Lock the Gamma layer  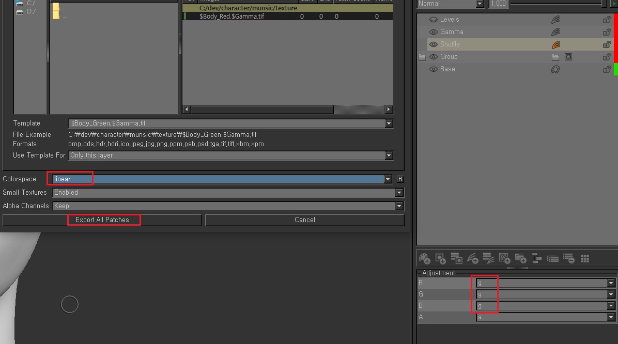tap(607, 32)
